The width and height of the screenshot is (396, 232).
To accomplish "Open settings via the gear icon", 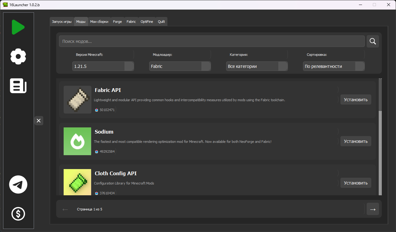I will tap(18, 56).
